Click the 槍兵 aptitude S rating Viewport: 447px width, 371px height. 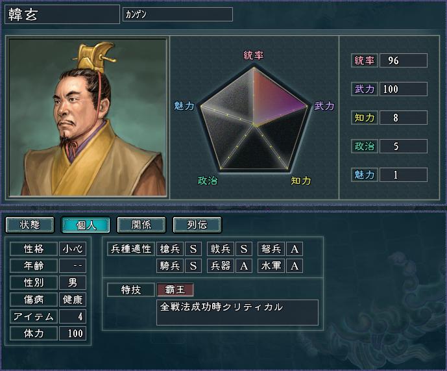click(193, 249)
